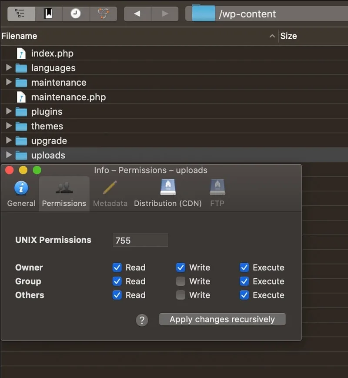Screen dimensions: 348x378
Task: Open the bookmarks sidebar icon
Action: coord(48,13)
